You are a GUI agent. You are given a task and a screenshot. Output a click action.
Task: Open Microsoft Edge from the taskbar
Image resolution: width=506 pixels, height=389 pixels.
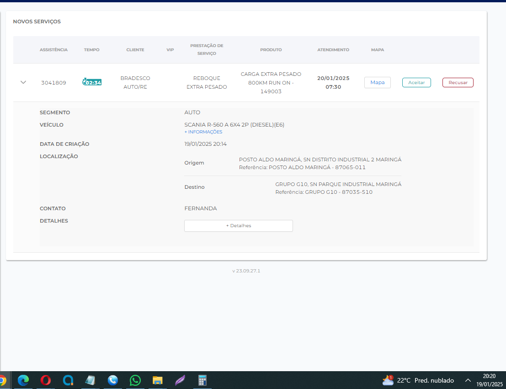(x=23, y=380)
